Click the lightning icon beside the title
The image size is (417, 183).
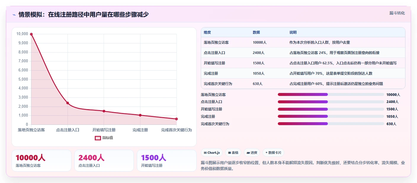(14, 15)
